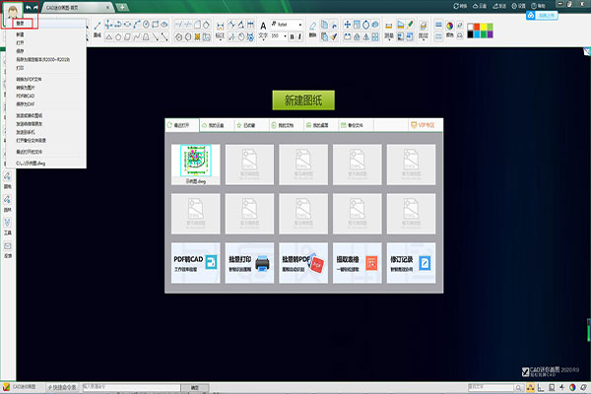
Task: Click the 工具 sidebar icon
Action: click(8, 227)
